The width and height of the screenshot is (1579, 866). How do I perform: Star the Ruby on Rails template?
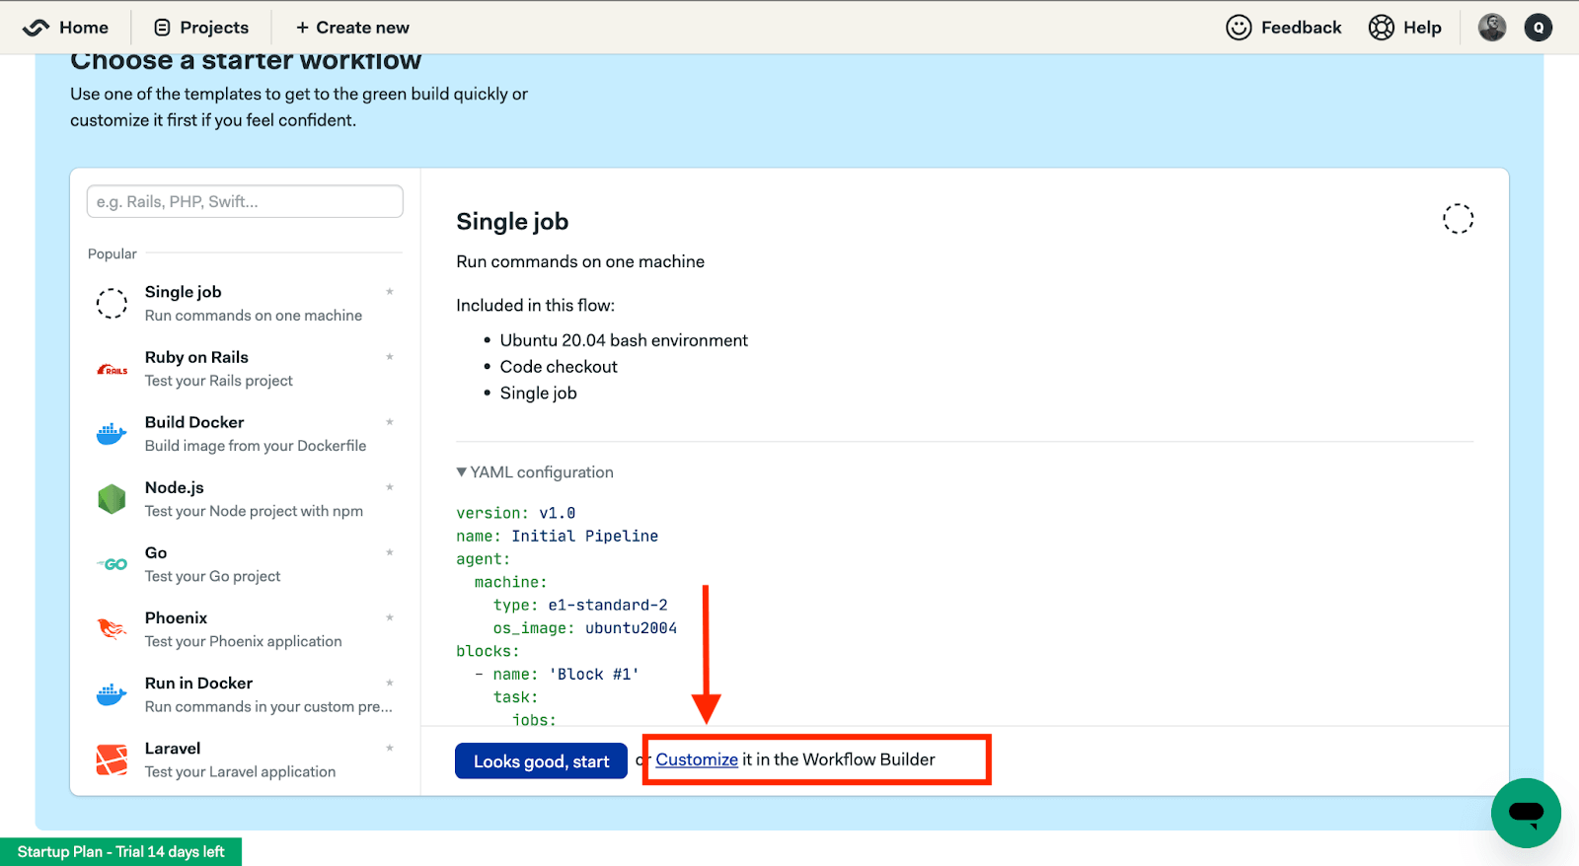pos(390,356)
